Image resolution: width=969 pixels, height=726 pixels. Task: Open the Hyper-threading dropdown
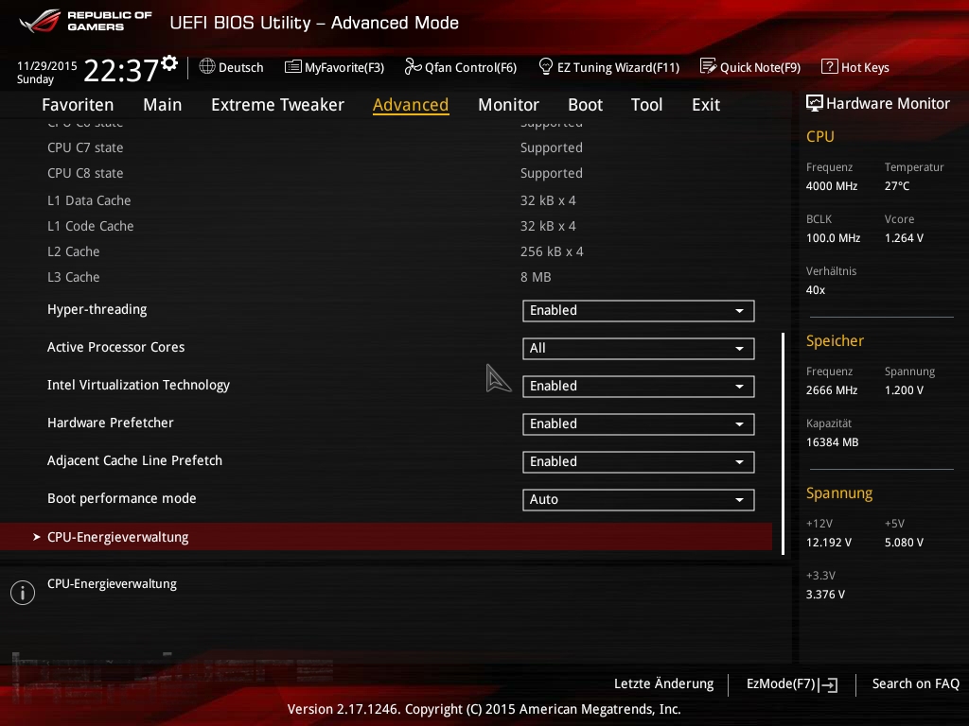(638, 310)
